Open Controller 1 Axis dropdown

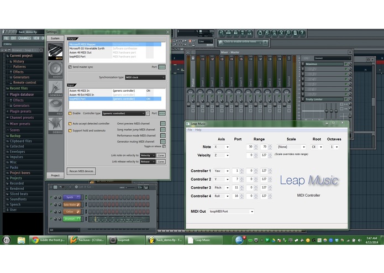click(x=221, y=171)
